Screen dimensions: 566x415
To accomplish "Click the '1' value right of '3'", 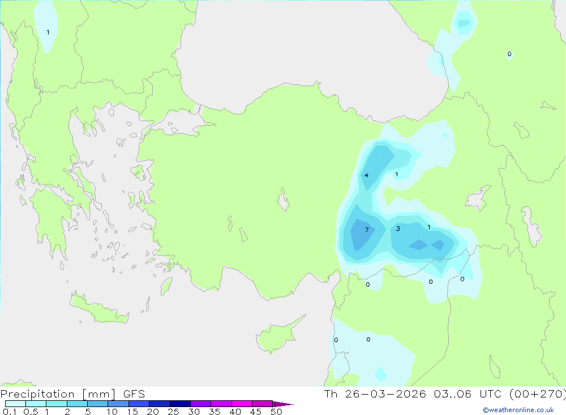I will coord(428,227).
